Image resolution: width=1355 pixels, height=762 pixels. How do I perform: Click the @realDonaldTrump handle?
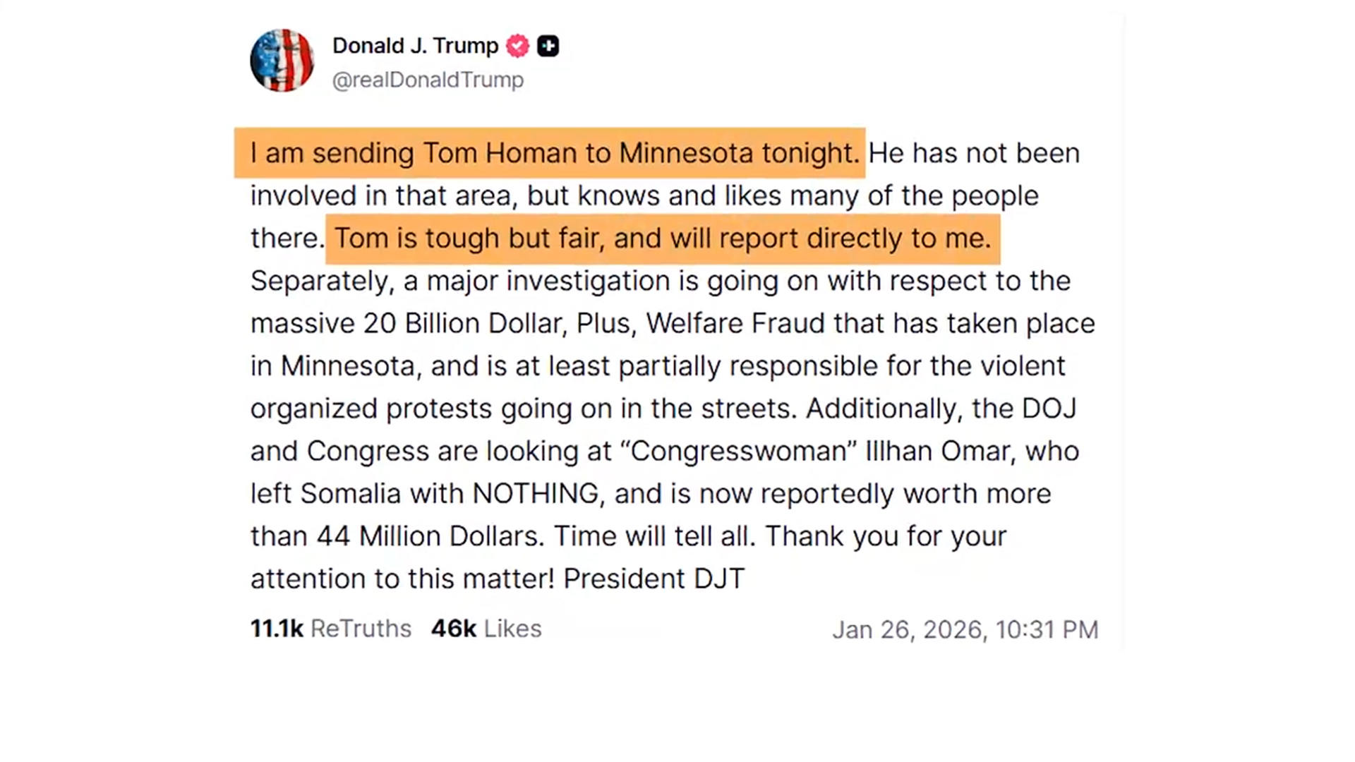pyautogui.click(x=428, y=80)
